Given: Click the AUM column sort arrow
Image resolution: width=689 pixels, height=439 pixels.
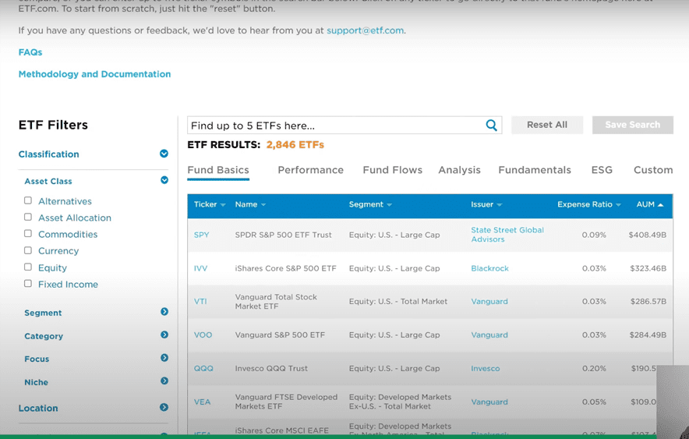Looking at the screenshot, I should pos(661,205).
